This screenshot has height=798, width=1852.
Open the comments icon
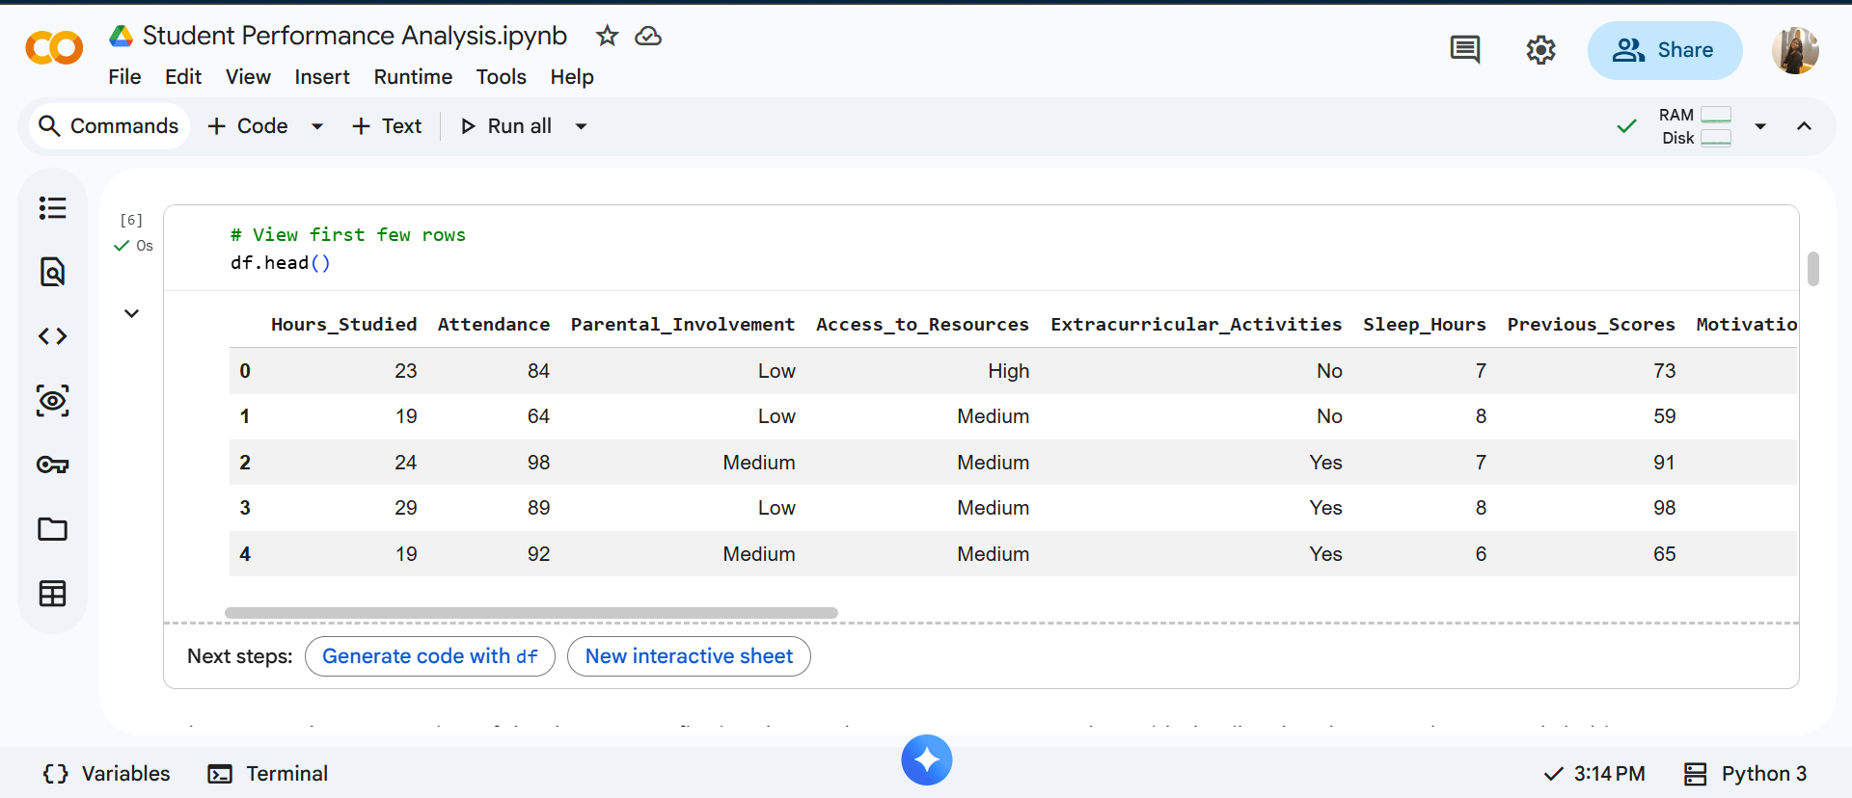pyautogui.click(x=1464, y=50)
